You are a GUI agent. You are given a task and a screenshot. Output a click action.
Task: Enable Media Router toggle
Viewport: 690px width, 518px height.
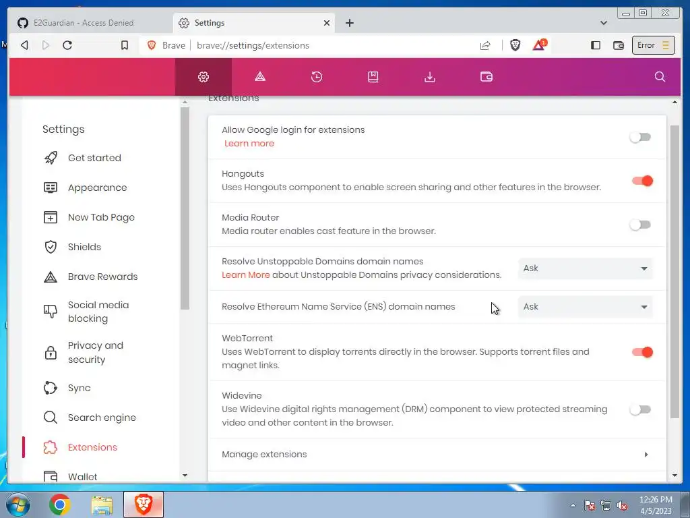click(x=640, y=225)
